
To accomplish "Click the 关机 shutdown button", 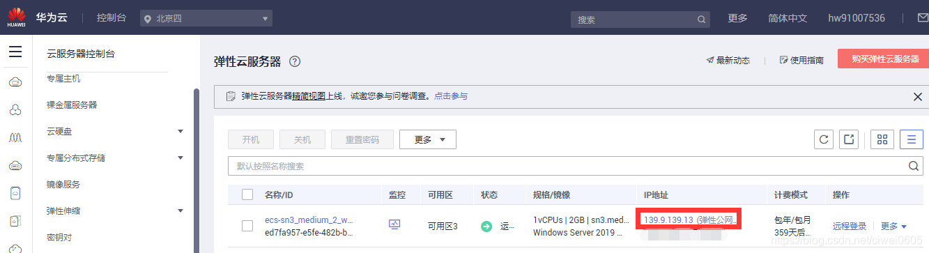I will coord(302,139).
